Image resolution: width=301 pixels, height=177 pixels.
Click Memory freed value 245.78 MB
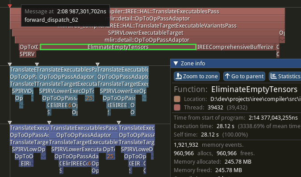coord(229,170)
